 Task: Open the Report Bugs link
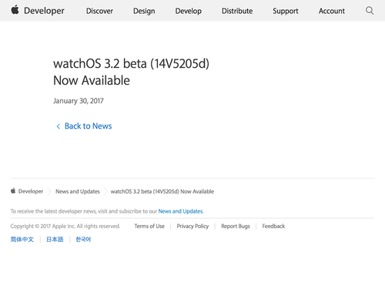[x=236, y=226]
